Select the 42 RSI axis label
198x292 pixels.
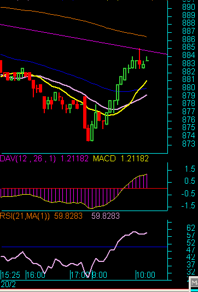(x=191, y=258)
